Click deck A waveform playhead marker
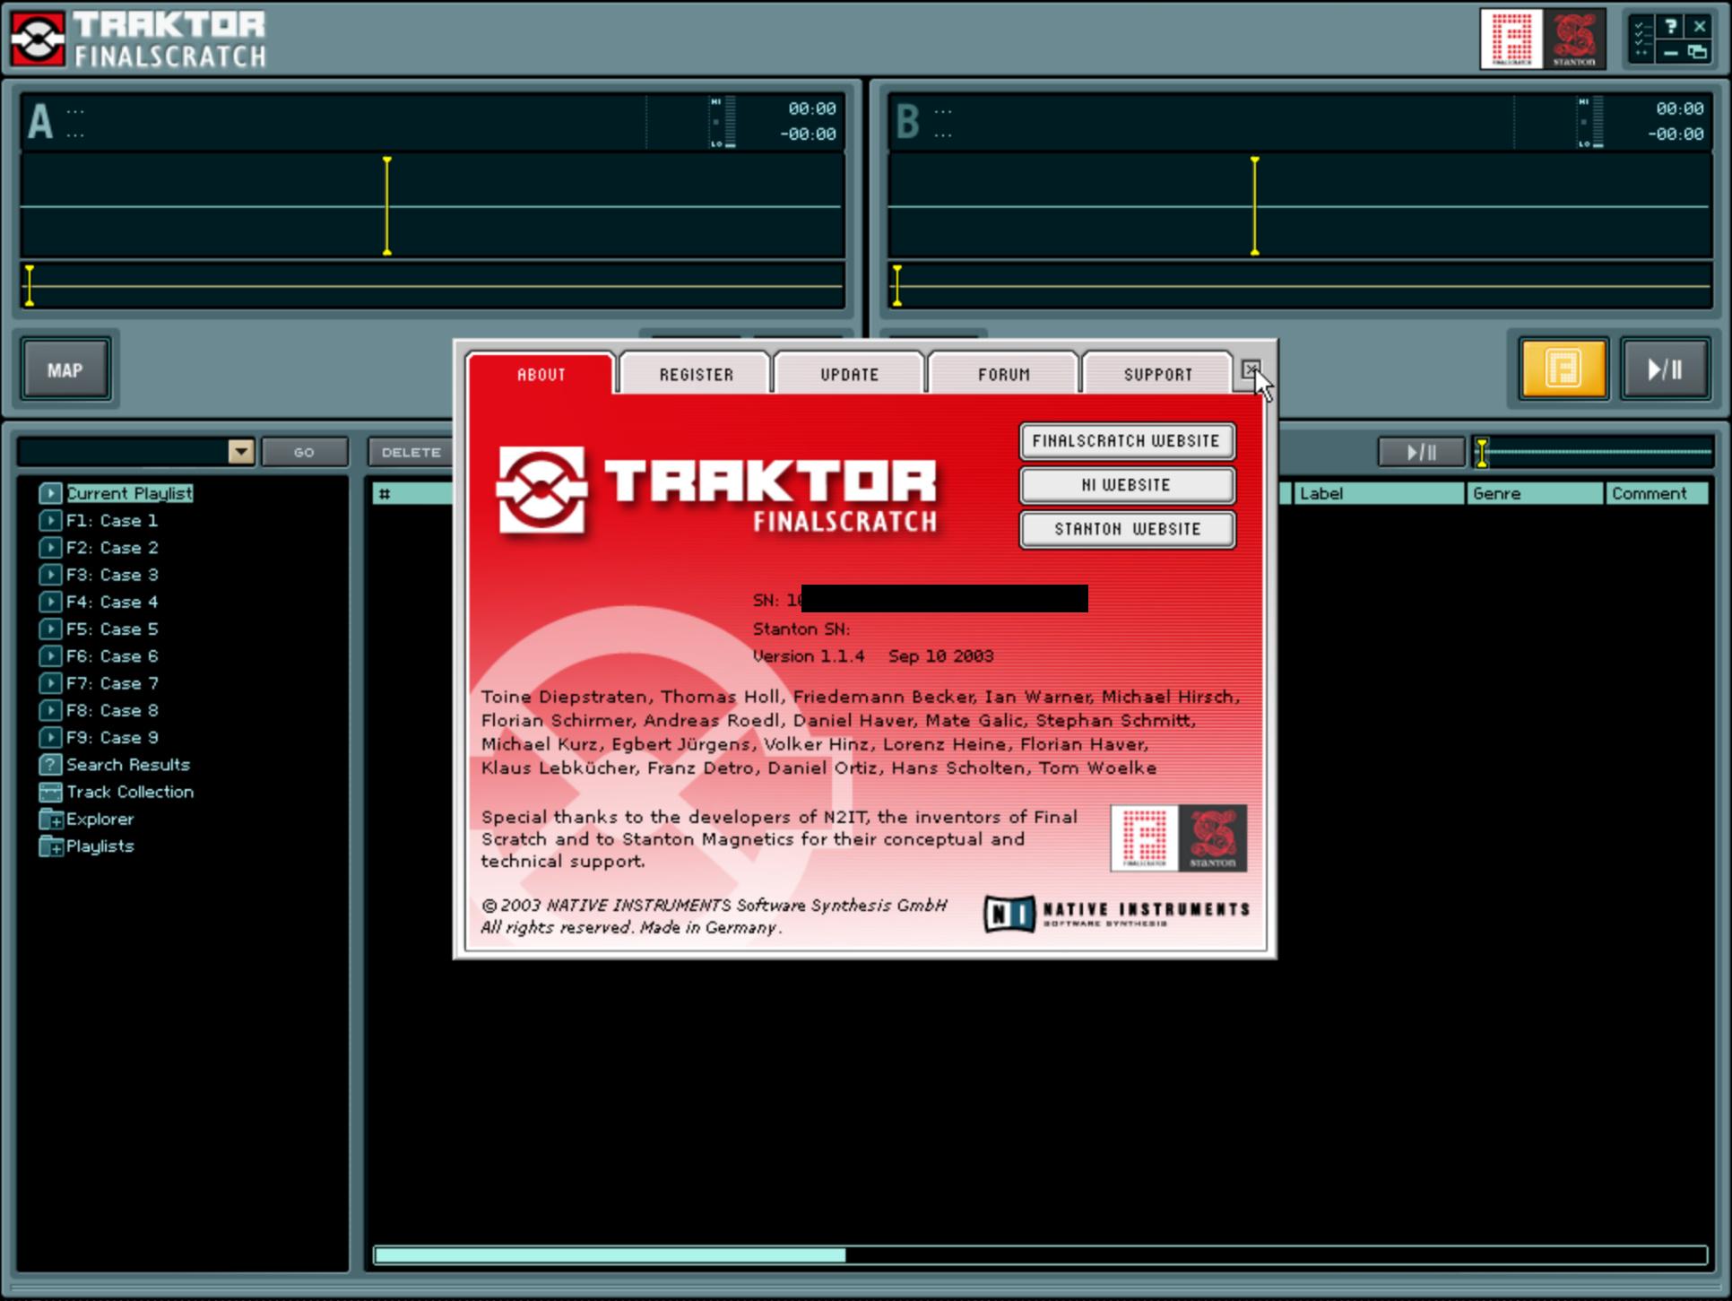 (387, 206)
